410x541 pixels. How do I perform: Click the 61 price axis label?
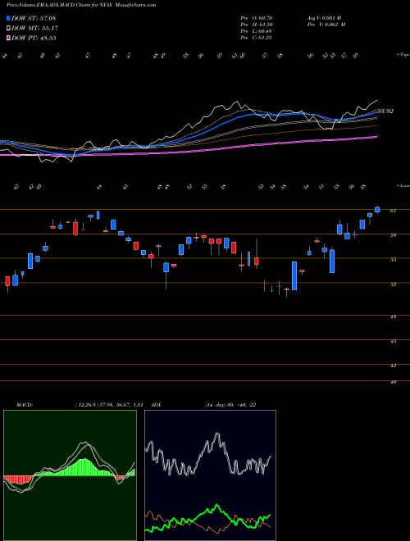pyautogui.click(x=393, y=211)
